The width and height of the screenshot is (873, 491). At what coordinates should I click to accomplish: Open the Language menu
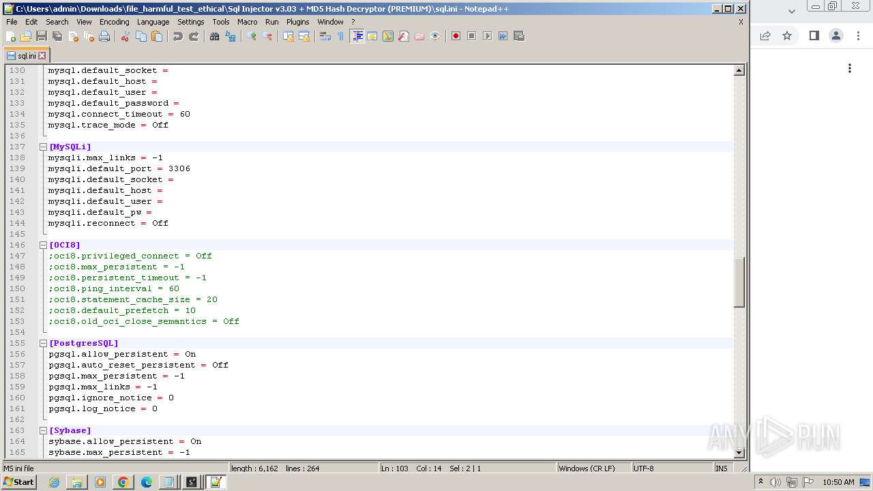coord(153,22)
